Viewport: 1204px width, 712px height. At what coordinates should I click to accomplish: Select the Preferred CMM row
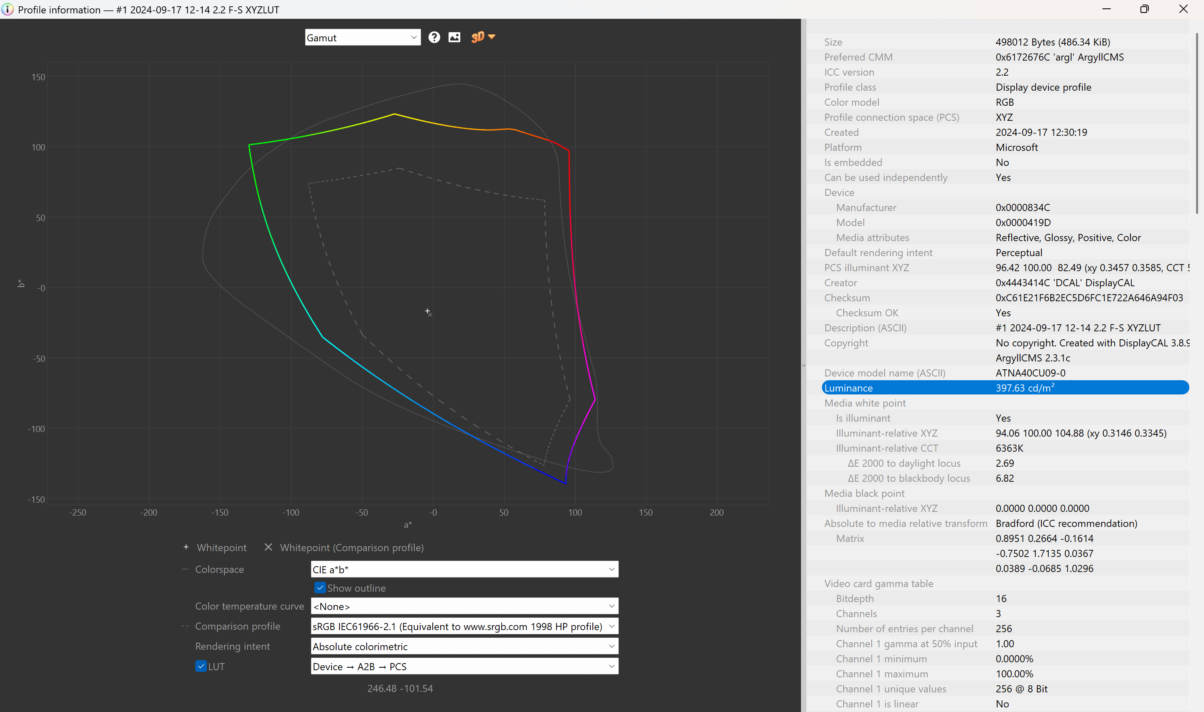(x=1005, y=56)
